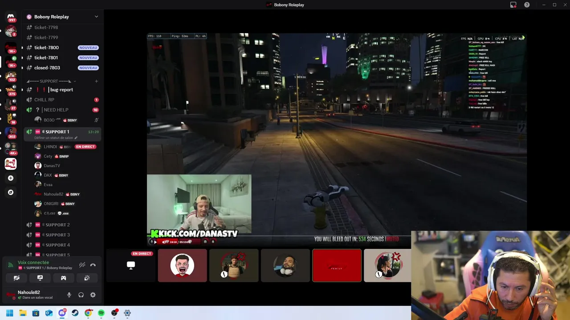This screenshot has width=570, height=320.
Task: Open the bug-report channel
Action: (x=62, y=90)
